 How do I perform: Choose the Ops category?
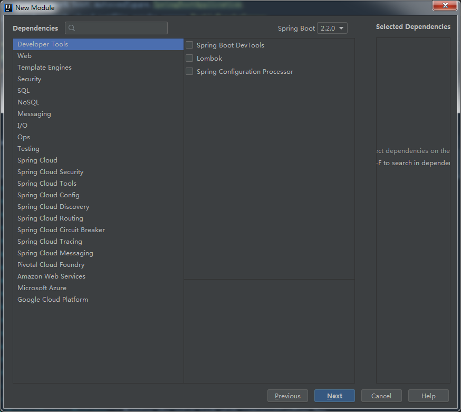pyautogui.click(x=98, y=137)
